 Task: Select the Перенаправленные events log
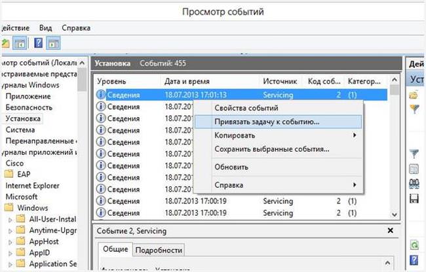click(41, 141)
